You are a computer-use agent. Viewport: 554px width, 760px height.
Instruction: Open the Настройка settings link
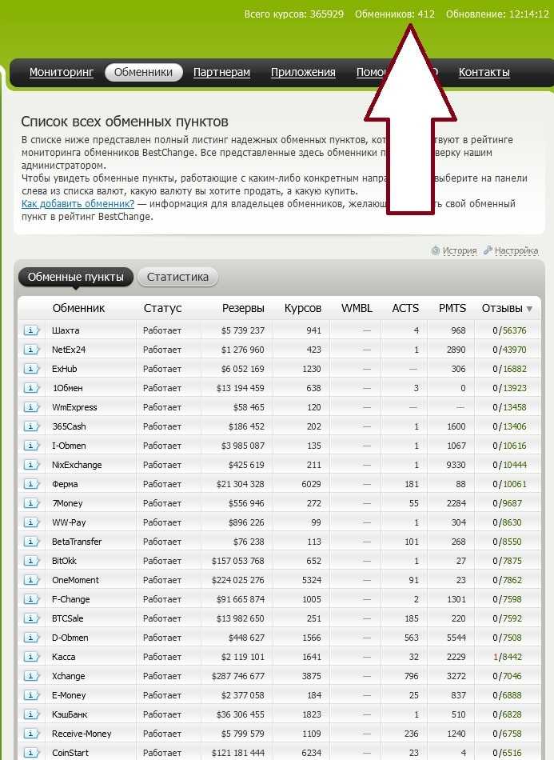click(516, 250)
